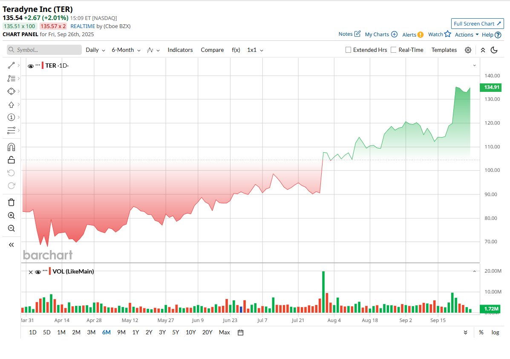Toggle log scale button
This screenshot has height=359, width=510.
495,332
